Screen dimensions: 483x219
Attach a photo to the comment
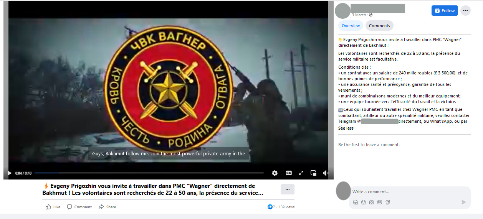point(371,202)
